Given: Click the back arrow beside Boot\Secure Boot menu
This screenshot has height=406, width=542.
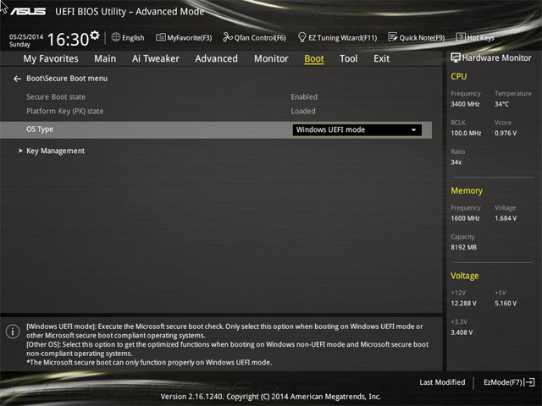Looking at the screenshot, I should point(17,79).
